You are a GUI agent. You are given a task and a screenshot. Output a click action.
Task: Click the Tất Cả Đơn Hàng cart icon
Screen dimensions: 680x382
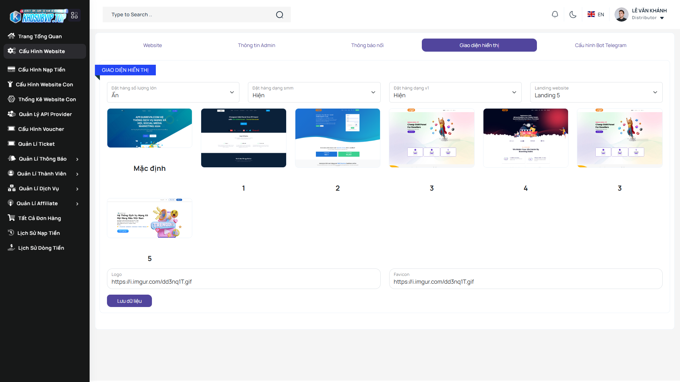[x=11, y=218]
